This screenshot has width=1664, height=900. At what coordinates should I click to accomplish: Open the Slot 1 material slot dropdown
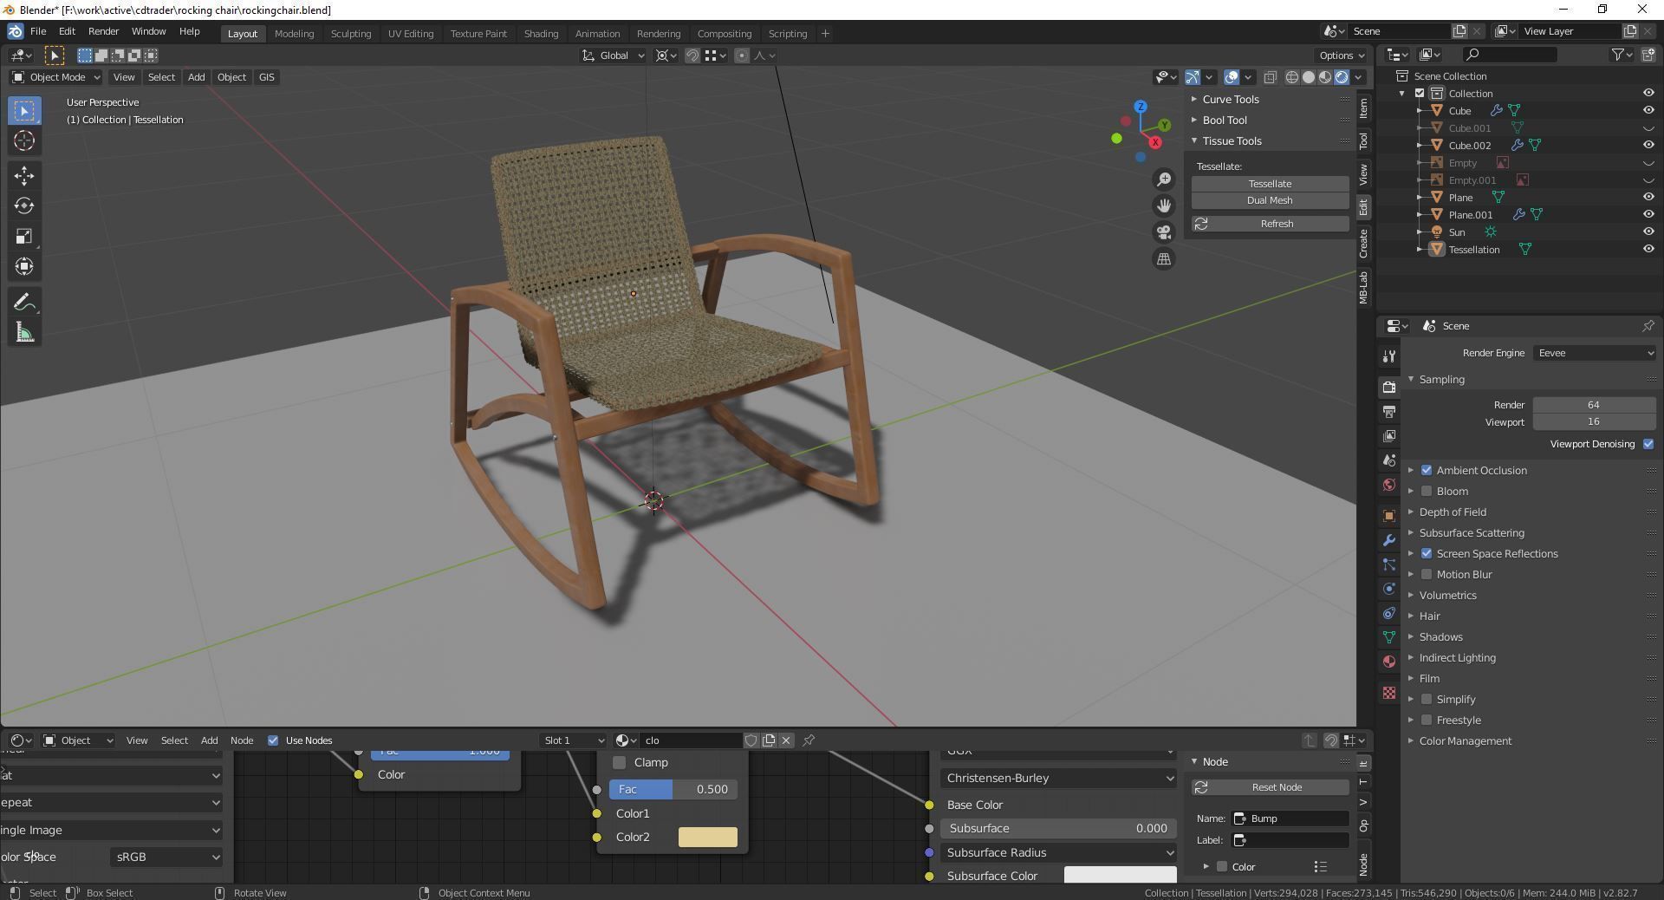[x=572, y=740]
